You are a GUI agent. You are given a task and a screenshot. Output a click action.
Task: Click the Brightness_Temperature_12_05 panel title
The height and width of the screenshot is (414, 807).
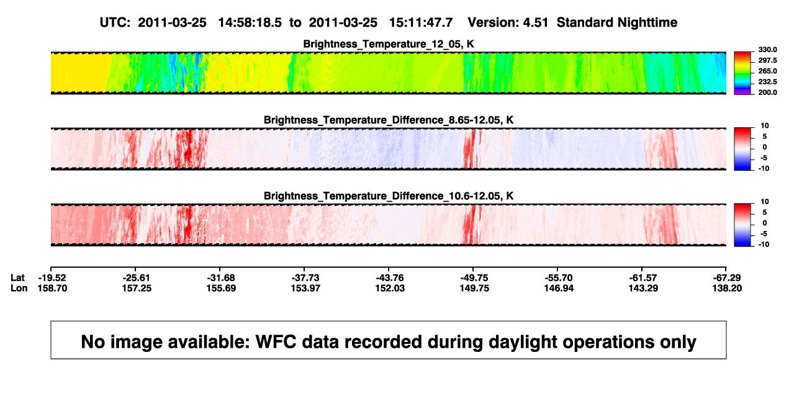pyautogui.click(x=389, y=44)
